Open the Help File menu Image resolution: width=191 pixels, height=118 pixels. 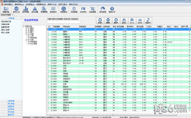point(74,4)
